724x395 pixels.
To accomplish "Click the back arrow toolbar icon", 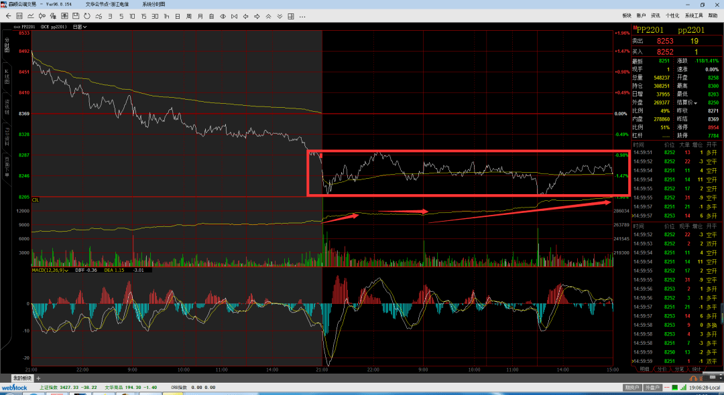I will pos(7,15).
